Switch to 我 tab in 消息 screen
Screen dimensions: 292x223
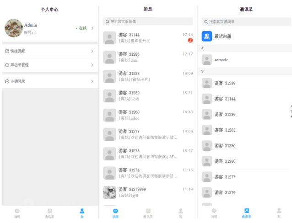click(x=180, y=213)
